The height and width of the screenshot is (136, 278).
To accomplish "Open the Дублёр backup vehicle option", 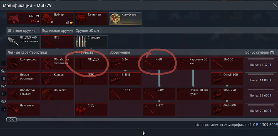I will 57,19.
